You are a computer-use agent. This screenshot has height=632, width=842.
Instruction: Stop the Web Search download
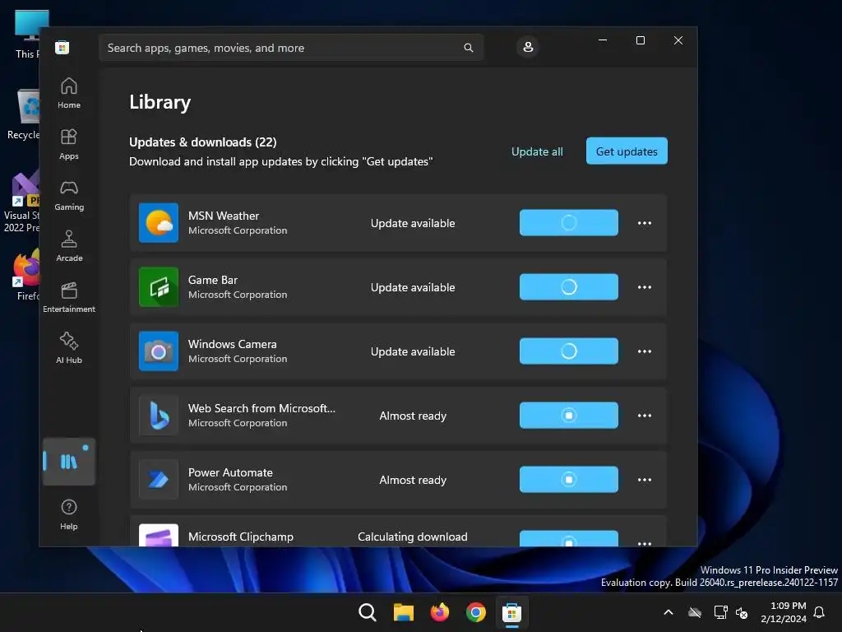click(569, 415)
